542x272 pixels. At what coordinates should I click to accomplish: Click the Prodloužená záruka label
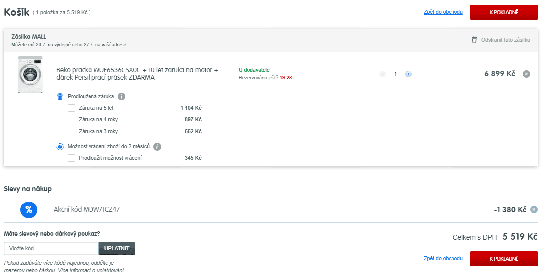[x=90, y=97]
